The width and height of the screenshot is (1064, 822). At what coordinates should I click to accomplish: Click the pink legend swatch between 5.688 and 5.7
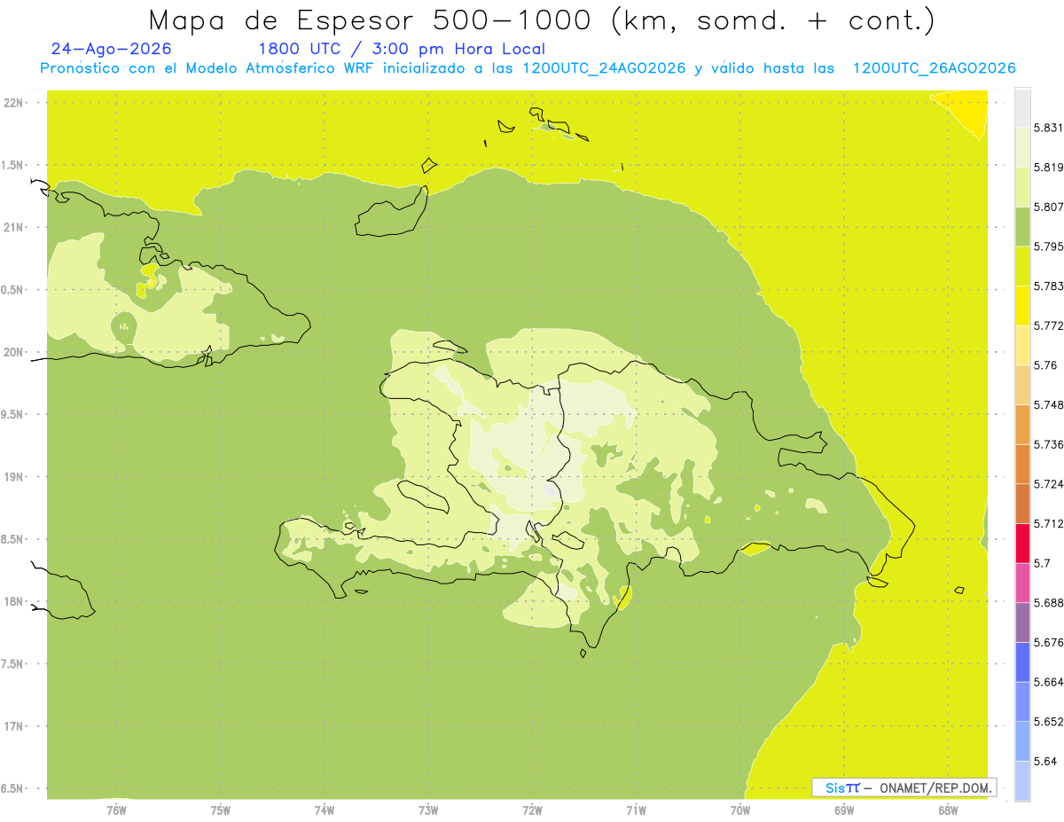(x=1022, y=583)
